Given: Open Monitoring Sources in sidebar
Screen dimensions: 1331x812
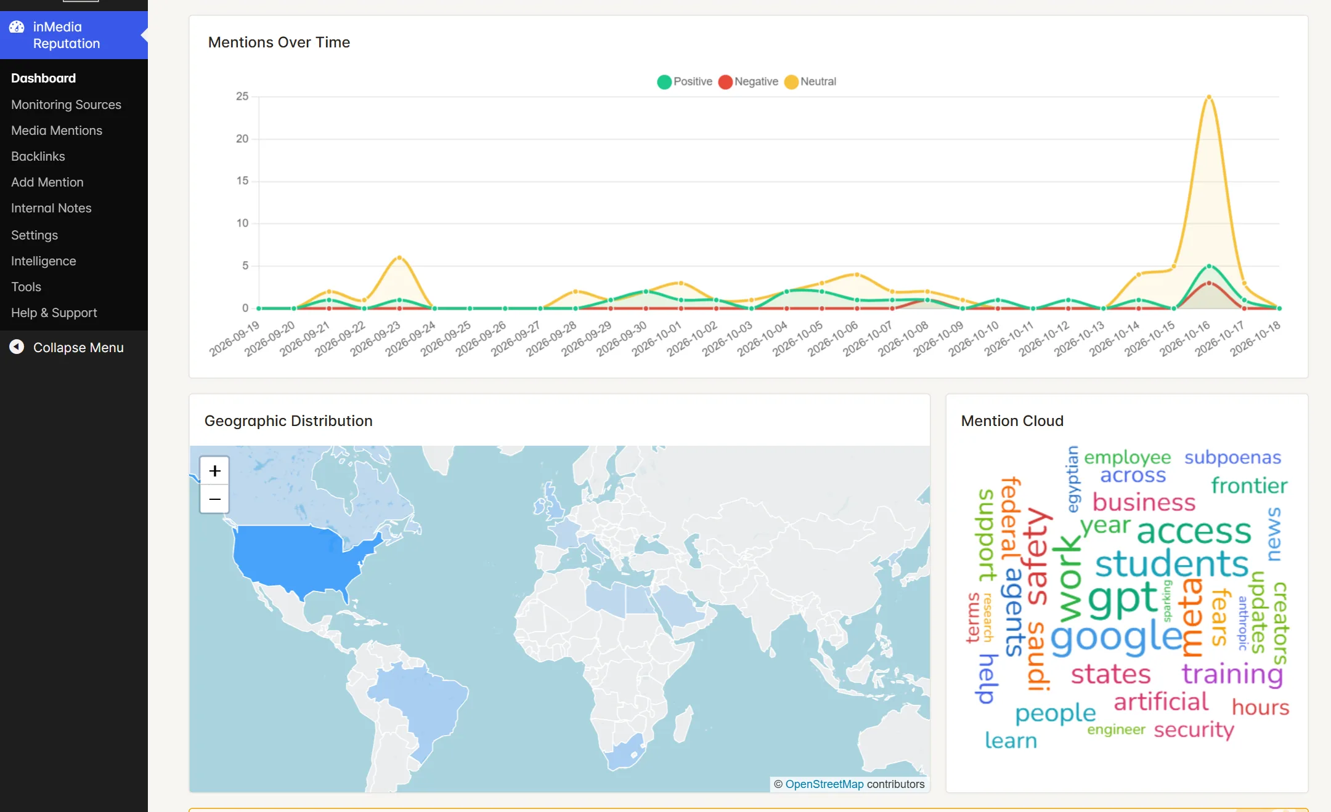Looking at the screenshot, I should pos(66,105).
